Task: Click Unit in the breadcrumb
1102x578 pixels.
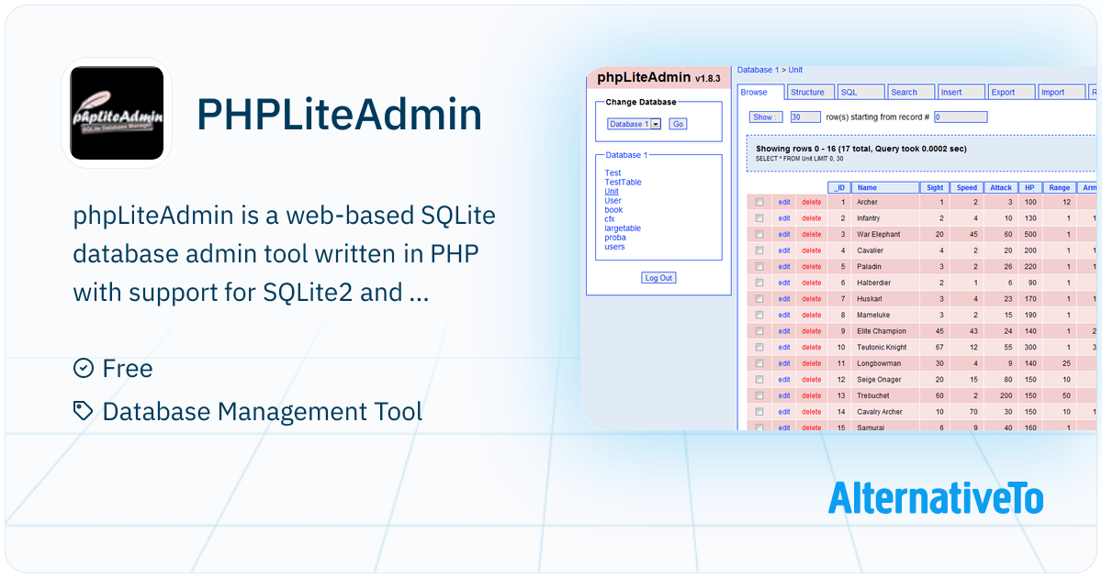Action: coord(795,70)
